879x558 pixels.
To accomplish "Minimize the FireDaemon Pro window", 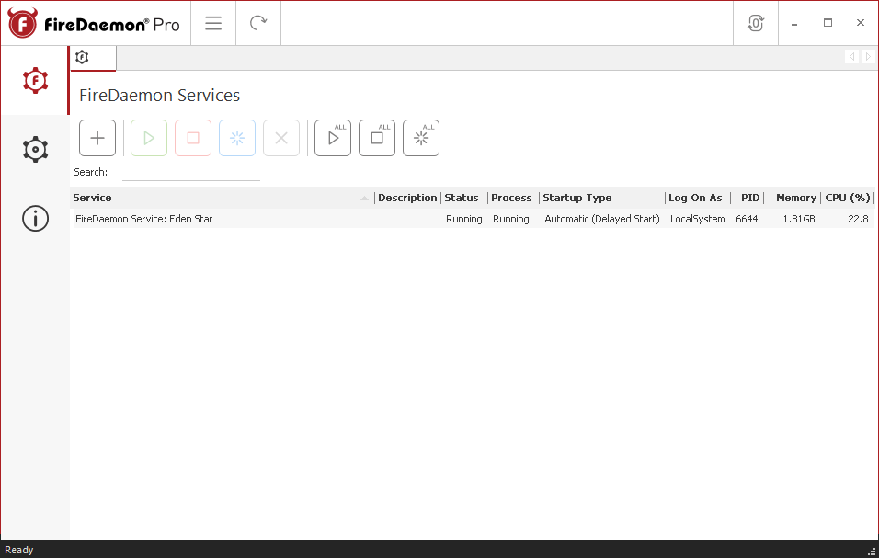I will click(794, 23).
